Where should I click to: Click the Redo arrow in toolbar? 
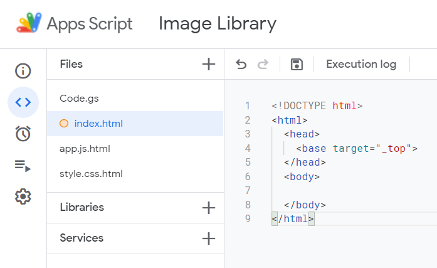click(x=263, y=64)
